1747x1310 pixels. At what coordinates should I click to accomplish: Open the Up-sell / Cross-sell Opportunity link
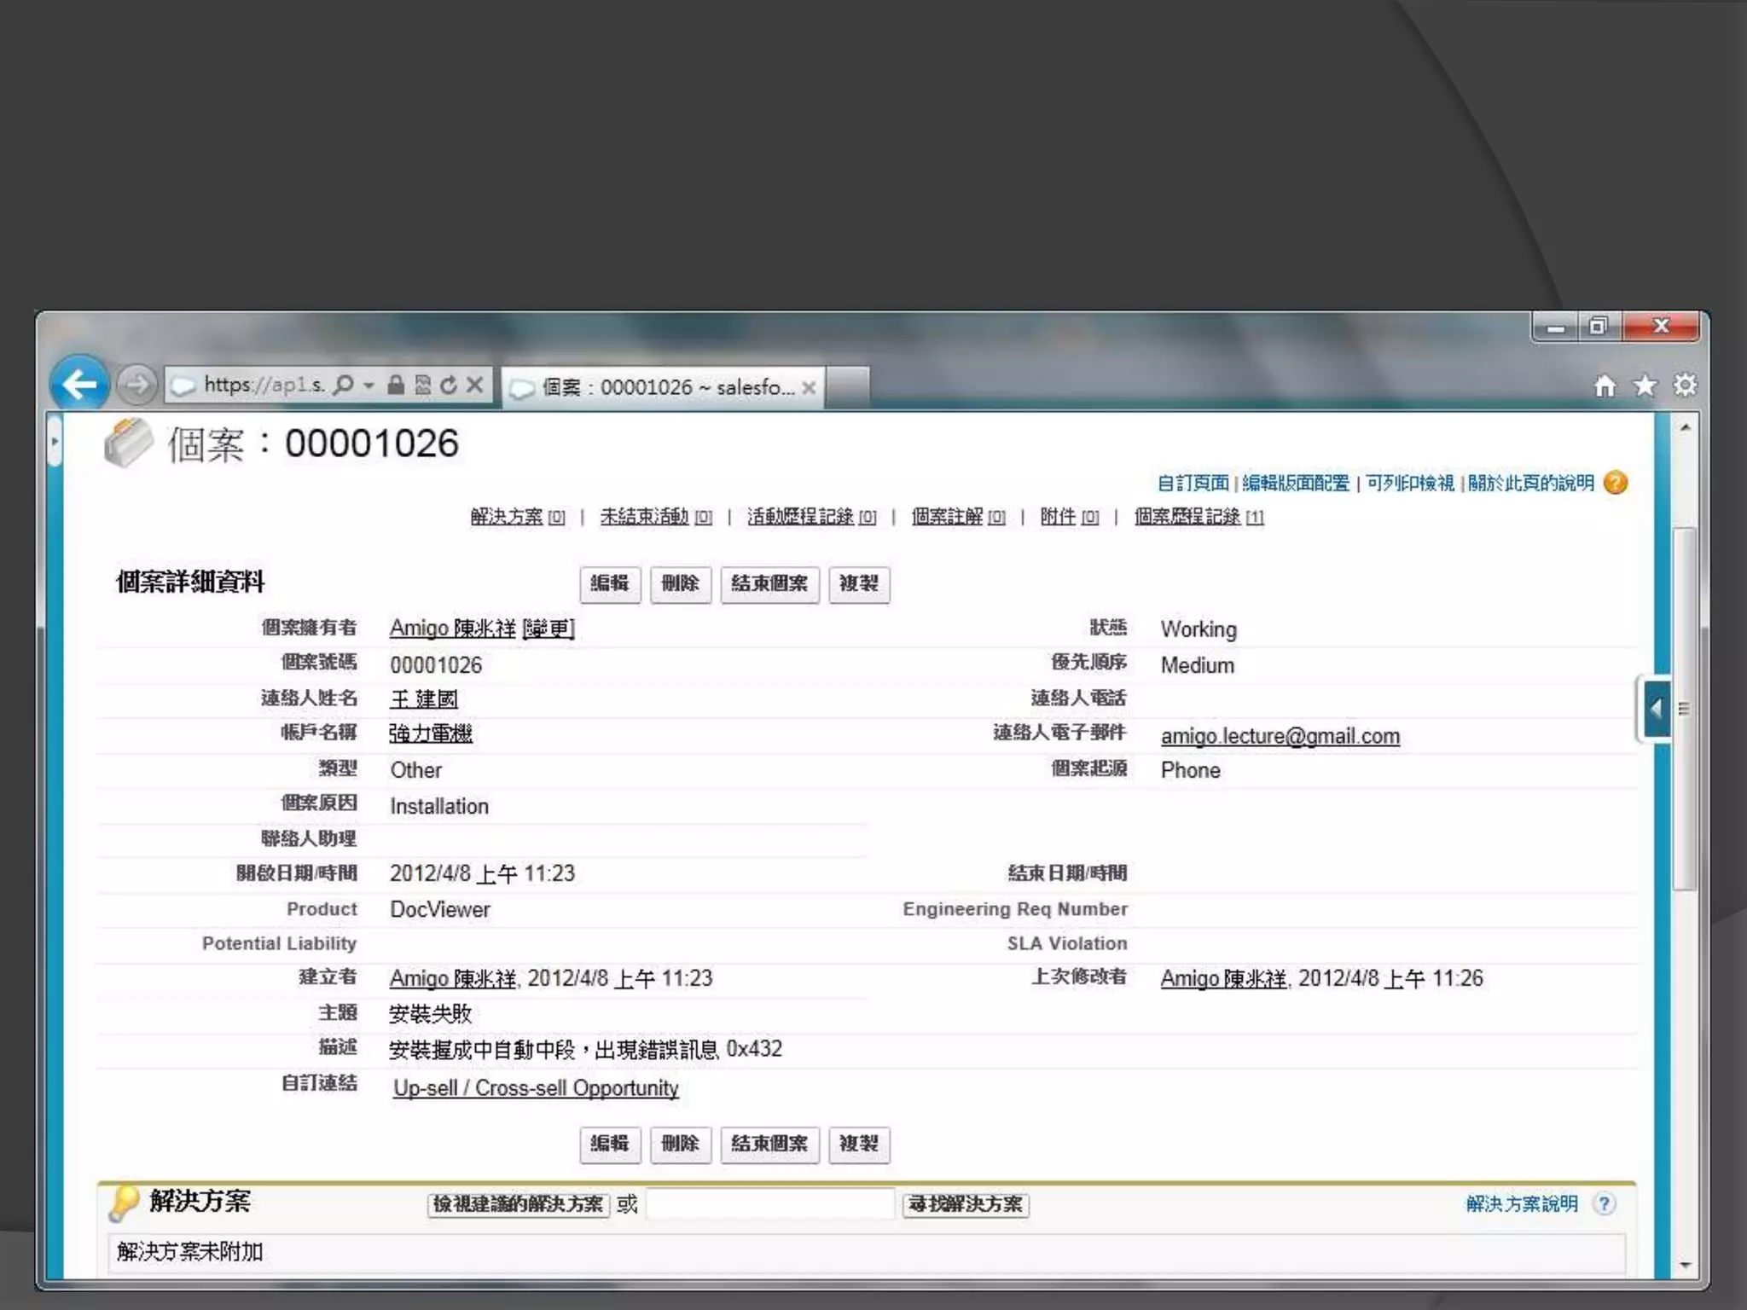tap(536, 1088)
